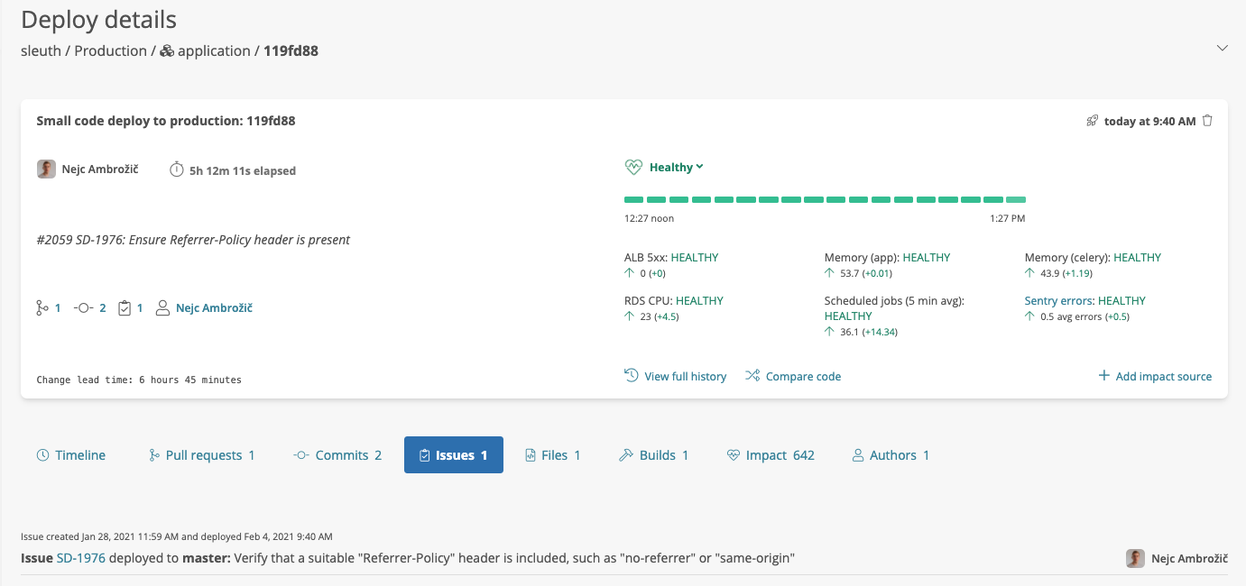Screen dimensions: 1246x586
Task: Click the commits icon showing 2
Action: tap(83, 308)
